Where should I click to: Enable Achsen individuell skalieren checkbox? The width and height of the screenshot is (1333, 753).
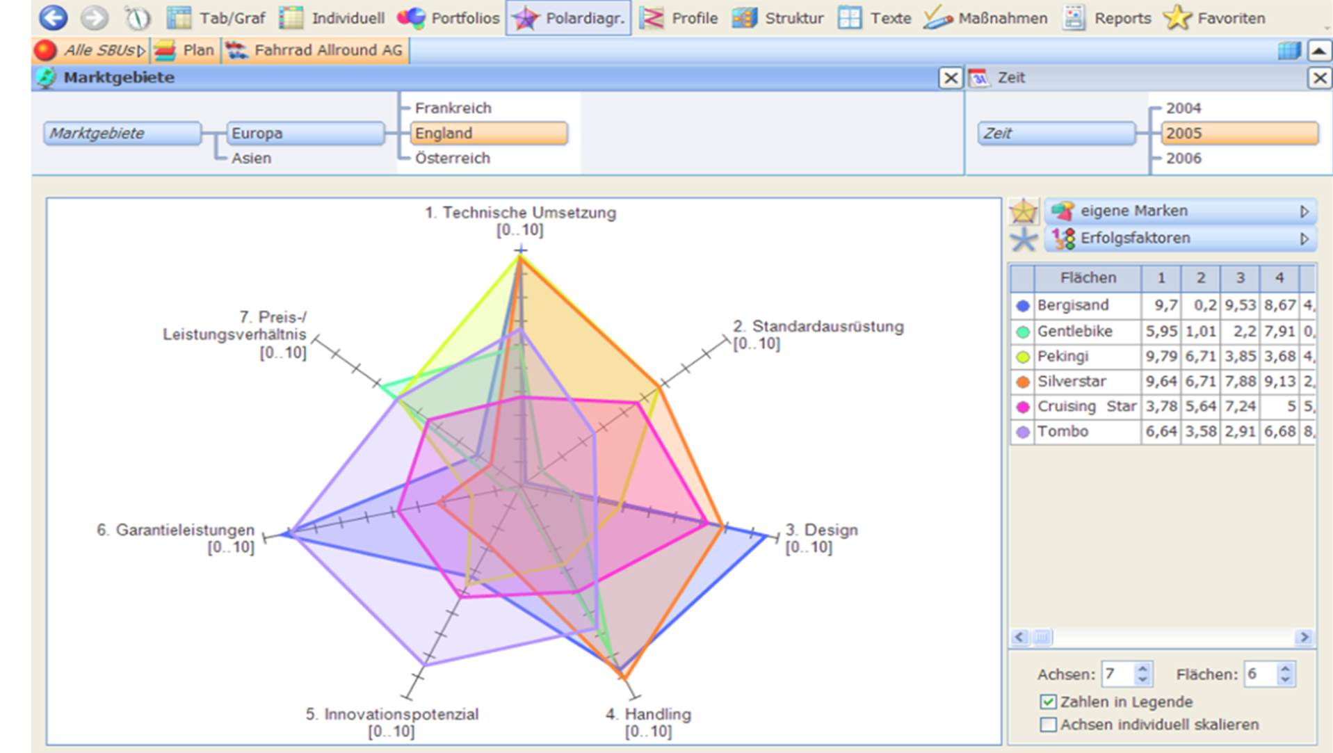1048,724
